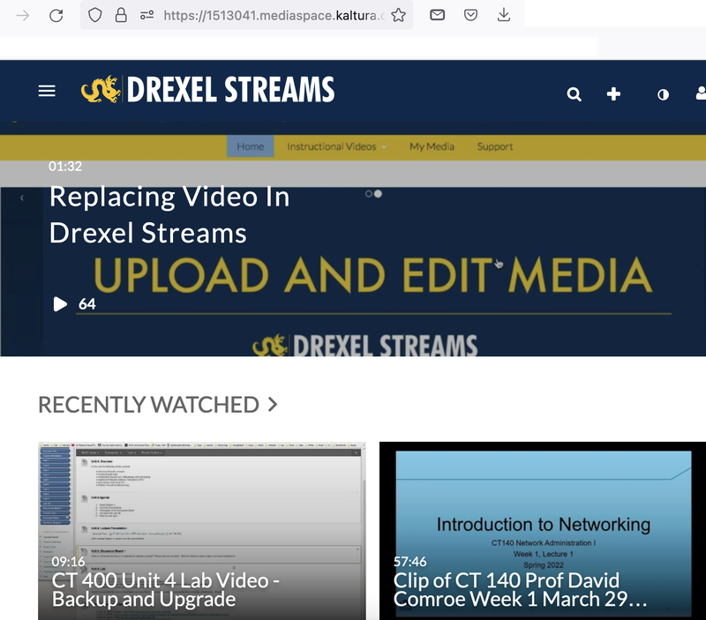This screenshot has height=620, width=706.
Task: Open the Support menu item
Action: point(495,146)
